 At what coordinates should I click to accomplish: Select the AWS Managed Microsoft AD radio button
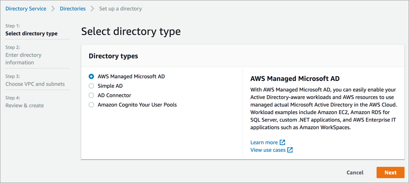click(x=91, y=76)
